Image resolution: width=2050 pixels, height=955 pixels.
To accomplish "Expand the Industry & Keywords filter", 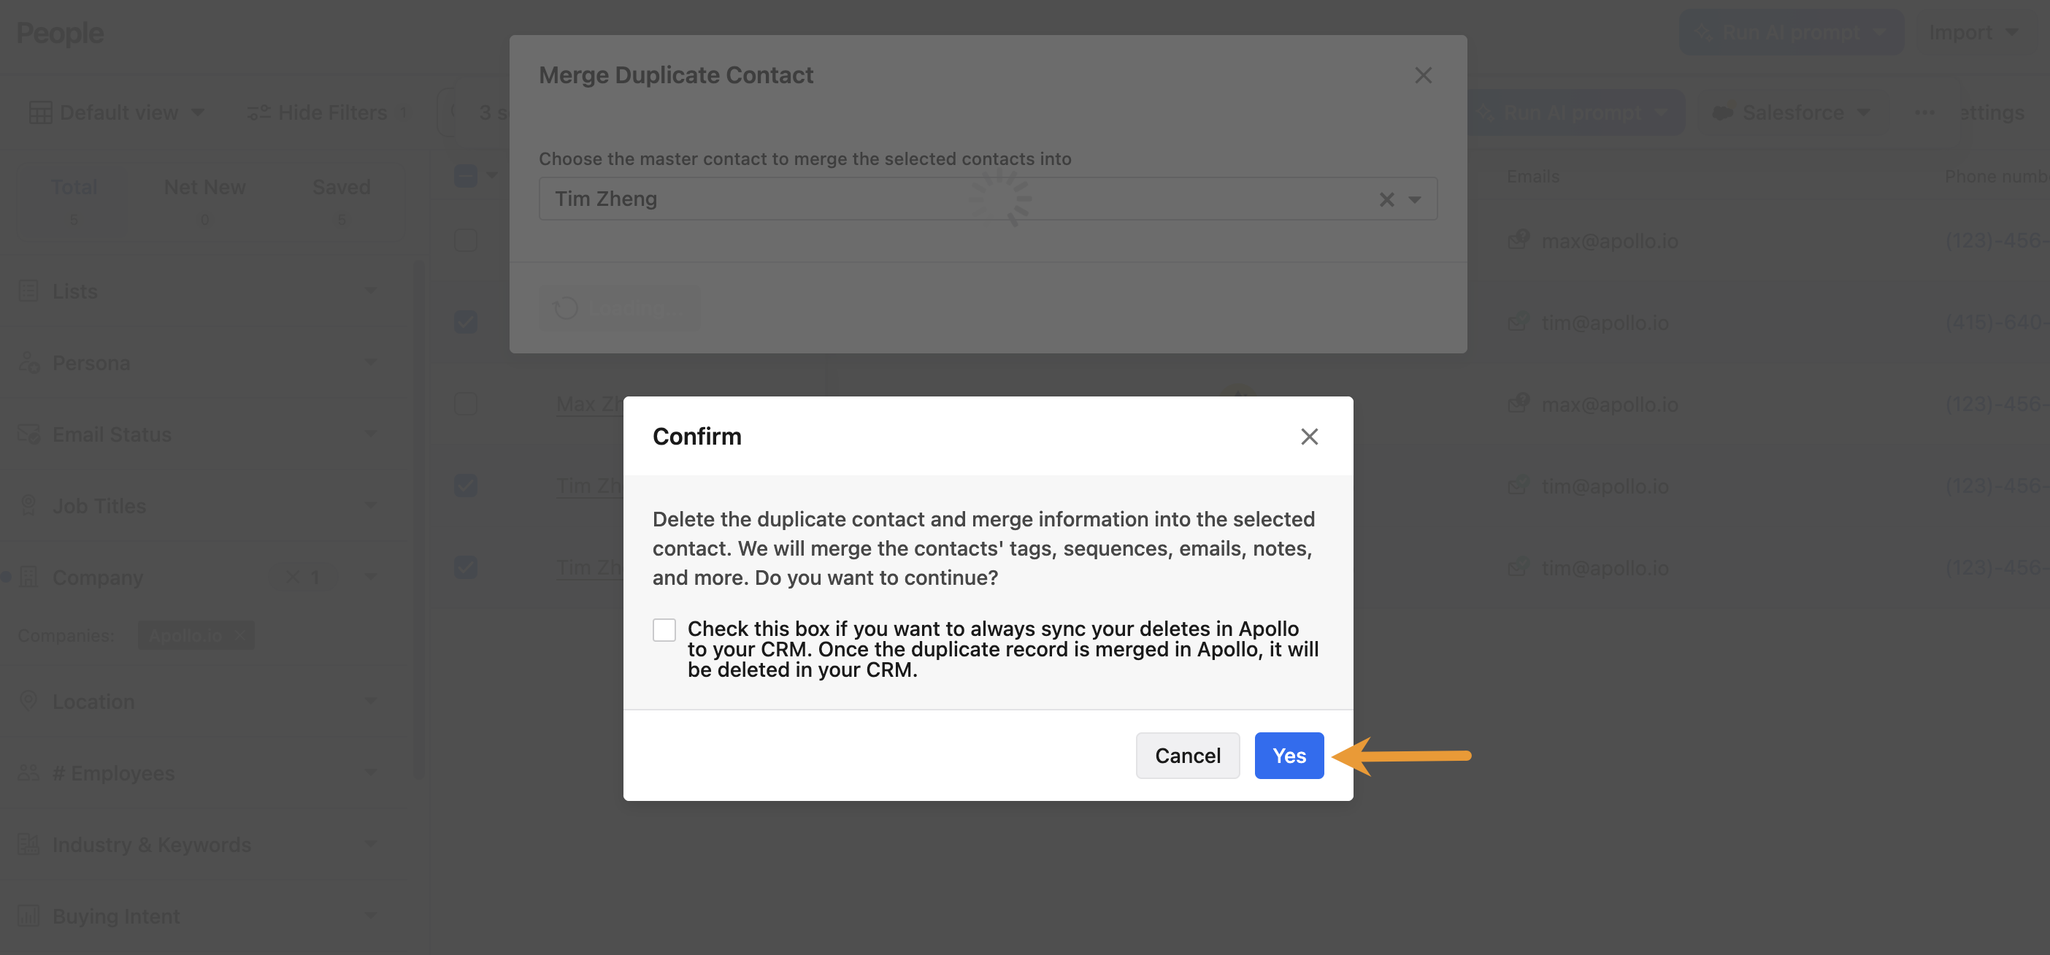I will [x=370, y=844].
